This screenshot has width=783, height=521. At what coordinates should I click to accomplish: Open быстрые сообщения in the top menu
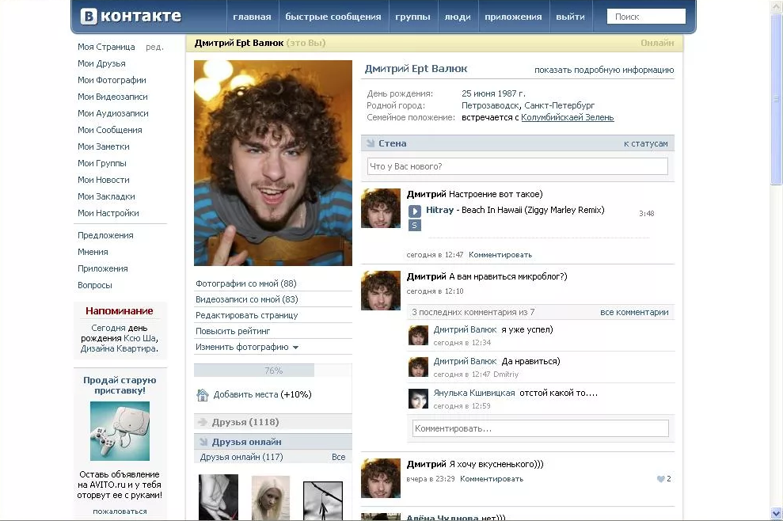click(333, 17)
